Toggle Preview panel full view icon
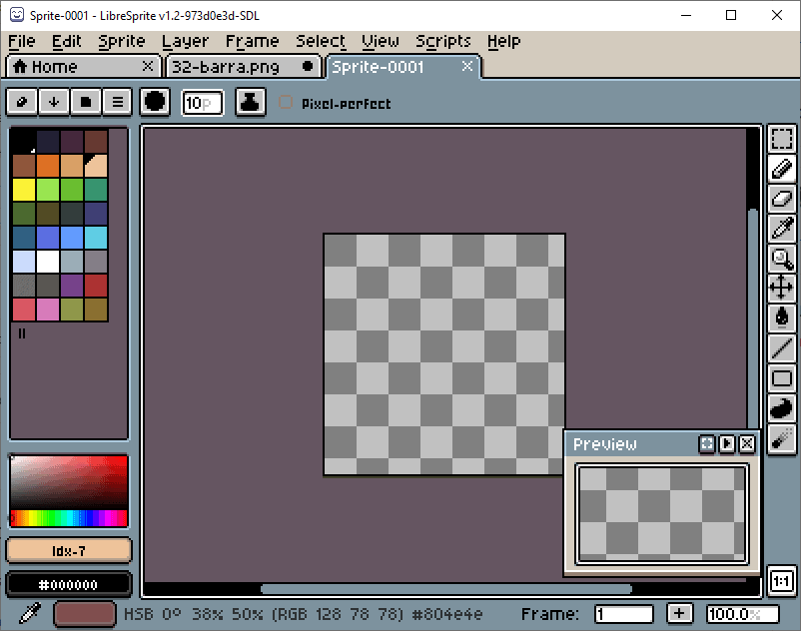 click(706, 443)
